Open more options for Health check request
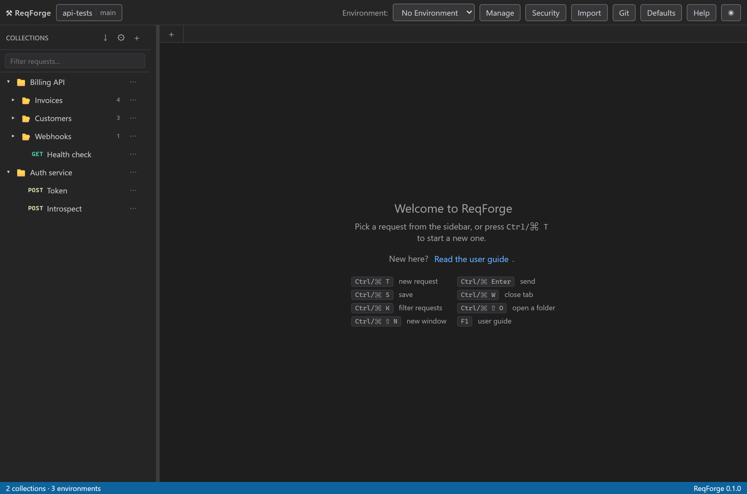Viewport: 747px width, 494px height. [133, 154]
